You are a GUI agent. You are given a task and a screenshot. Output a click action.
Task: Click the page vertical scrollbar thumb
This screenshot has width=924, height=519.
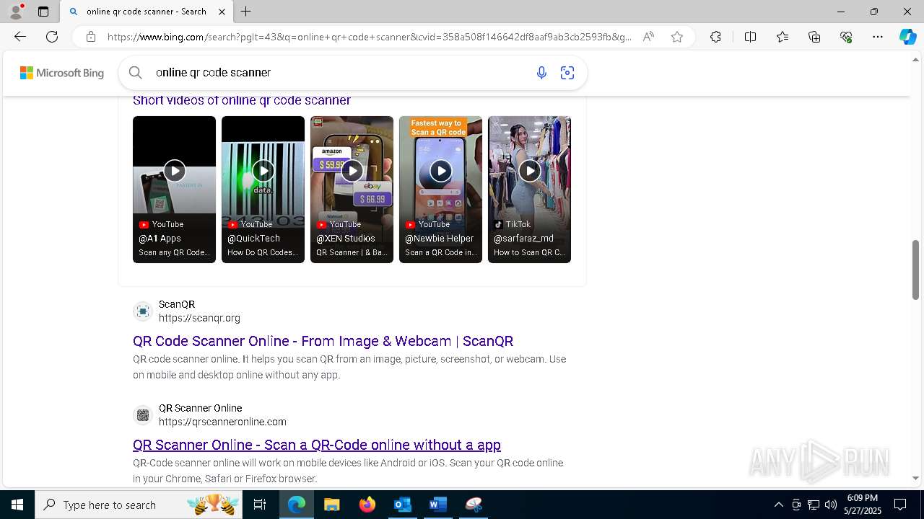point(915,270)
